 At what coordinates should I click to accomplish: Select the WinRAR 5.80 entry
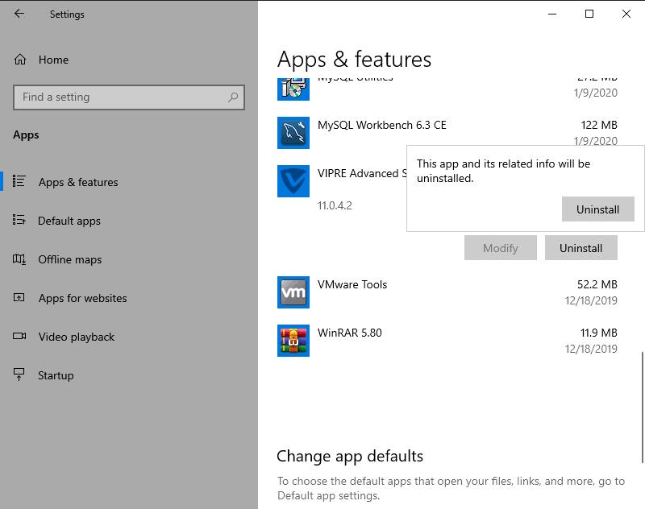447,341
